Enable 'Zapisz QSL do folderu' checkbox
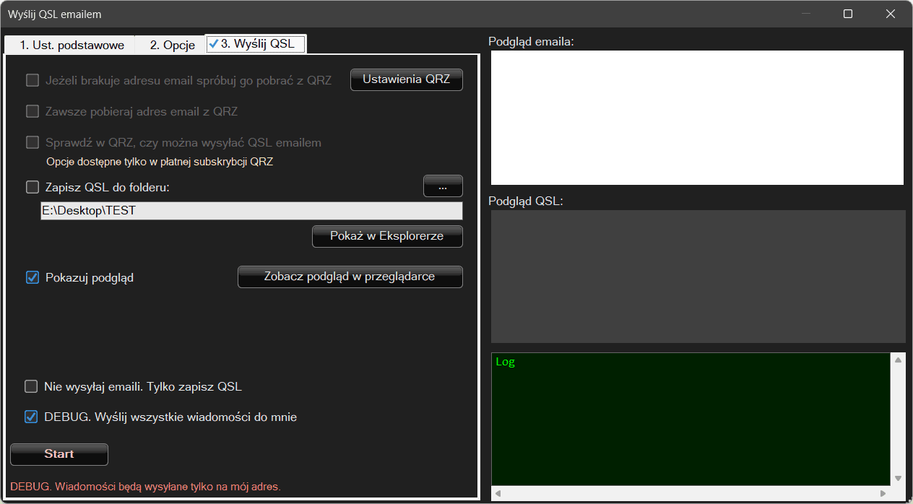This screenshot has height=504, width=913. click(33, 187)
